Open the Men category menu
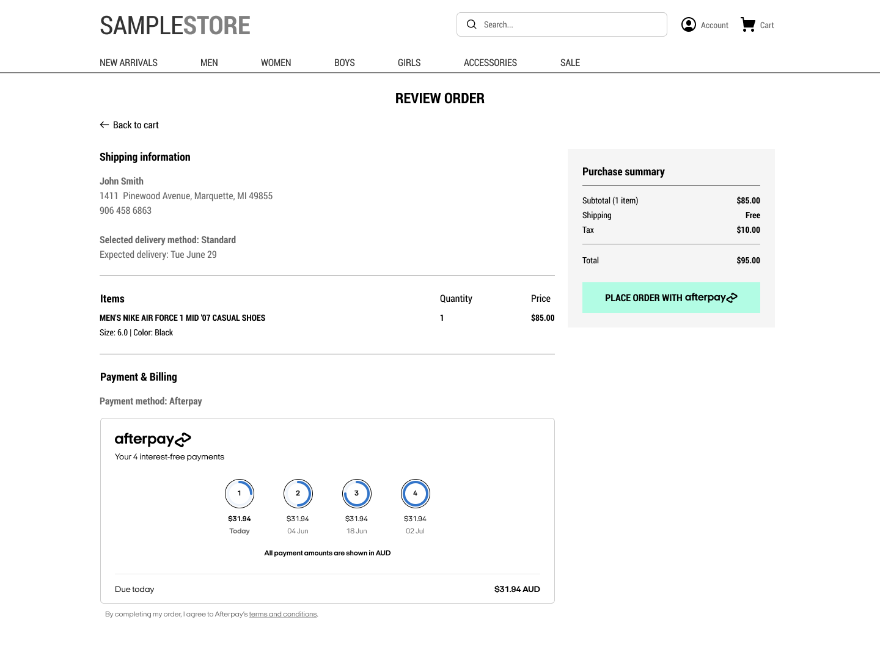Viewport: 880px width, 669px height. click(209, 63)
